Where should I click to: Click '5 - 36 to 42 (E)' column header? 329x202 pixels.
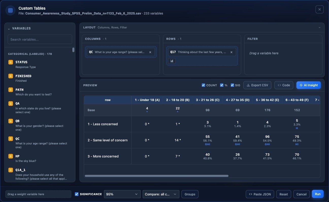[x=267, y=100]
